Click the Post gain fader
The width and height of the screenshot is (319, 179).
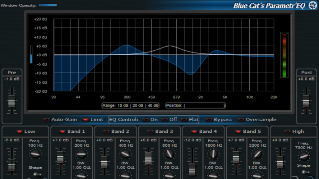tap(306, 100)
